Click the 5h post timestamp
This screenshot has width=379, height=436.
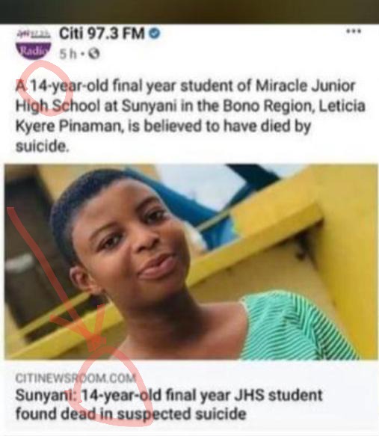click(x=68, y=54)
